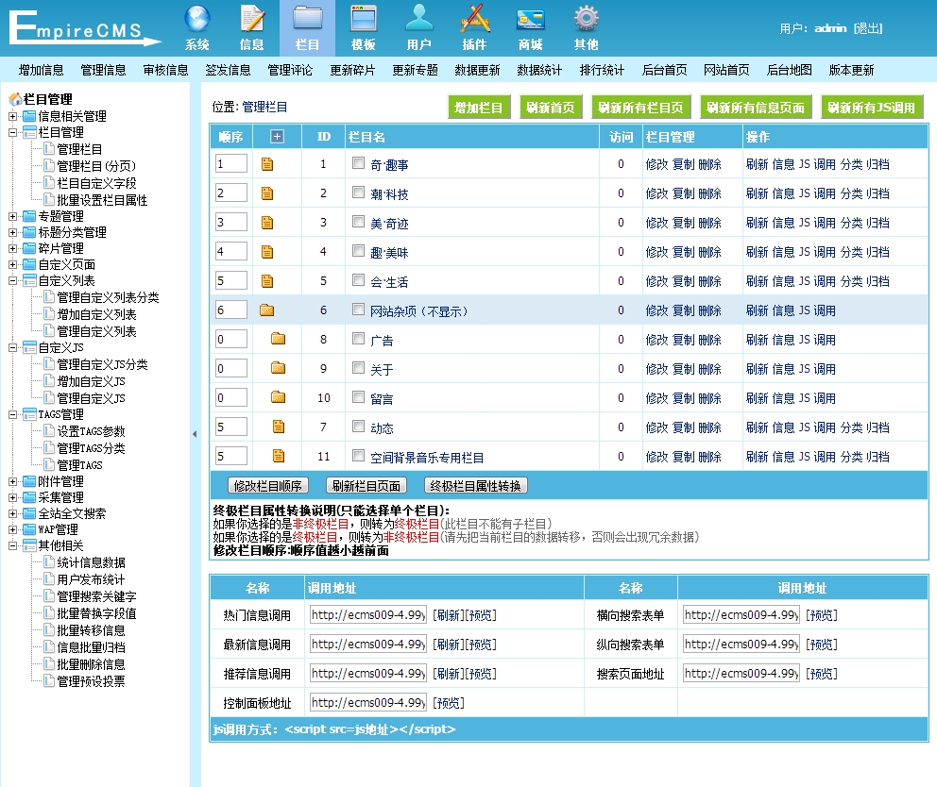The image size is (937, 787).
Task: Click folder icon in 网站杂项 row
Action: pos(267,310)
